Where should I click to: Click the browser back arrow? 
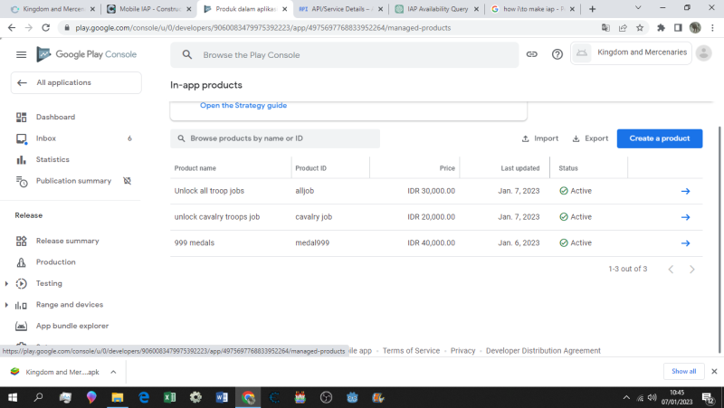click(x=12, y=28)
